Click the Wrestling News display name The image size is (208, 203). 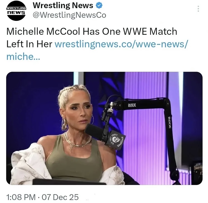[63, 6]
